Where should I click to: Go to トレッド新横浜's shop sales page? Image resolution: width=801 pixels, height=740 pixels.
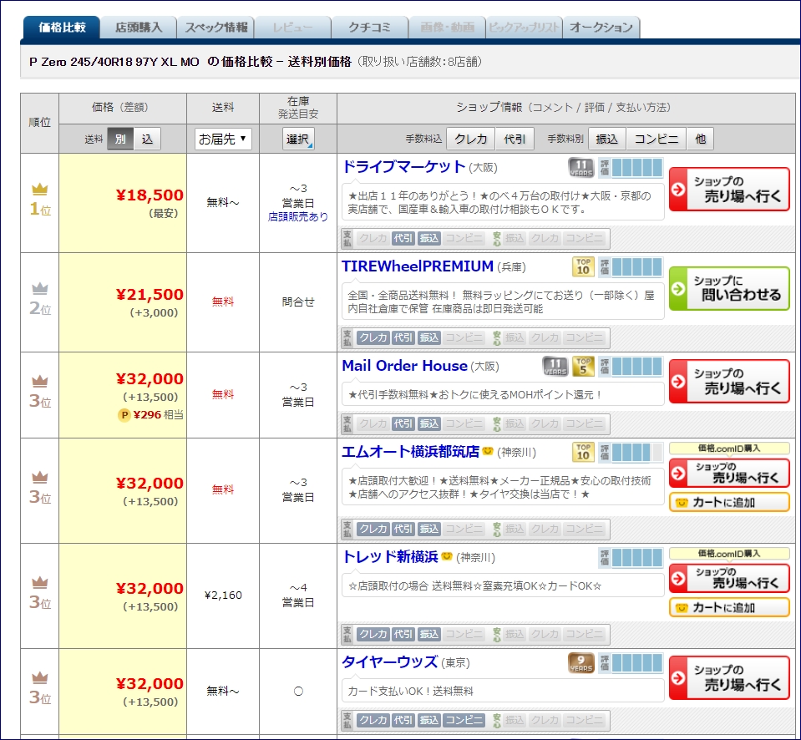pos(729,578)
